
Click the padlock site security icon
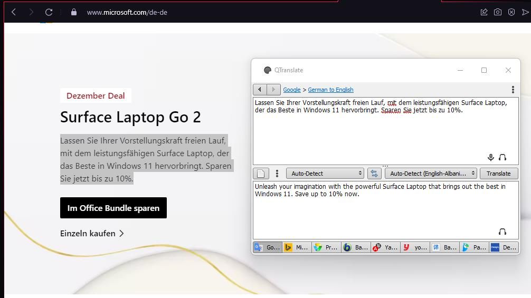(x=74, y=12)
